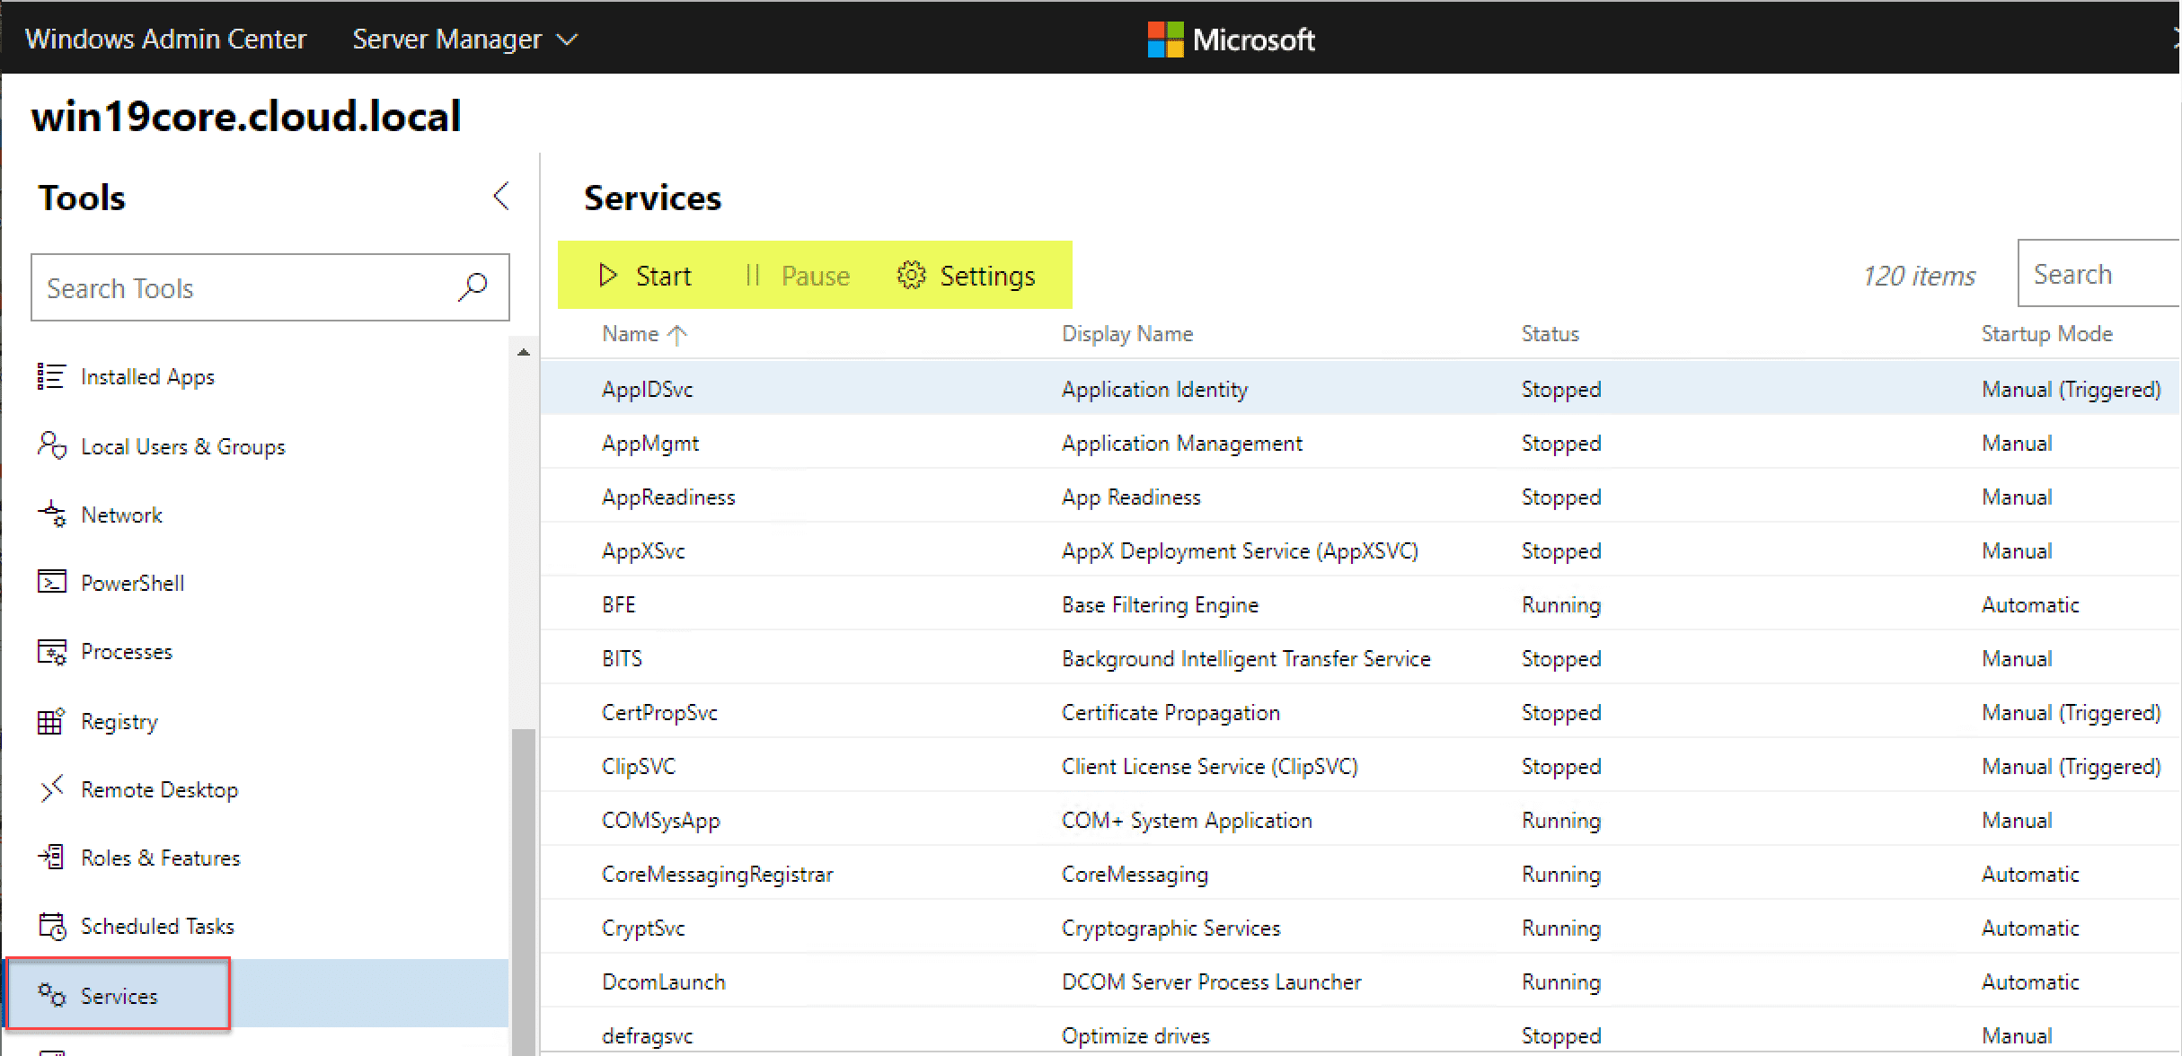Screen dimensions: 2182x1056
Task: Select the Services item in Tools list
Action: point(119,995)
